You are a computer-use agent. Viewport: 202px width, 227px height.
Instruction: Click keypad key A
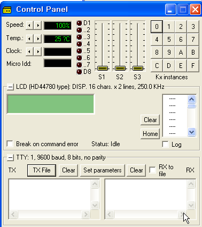[181, 52]
